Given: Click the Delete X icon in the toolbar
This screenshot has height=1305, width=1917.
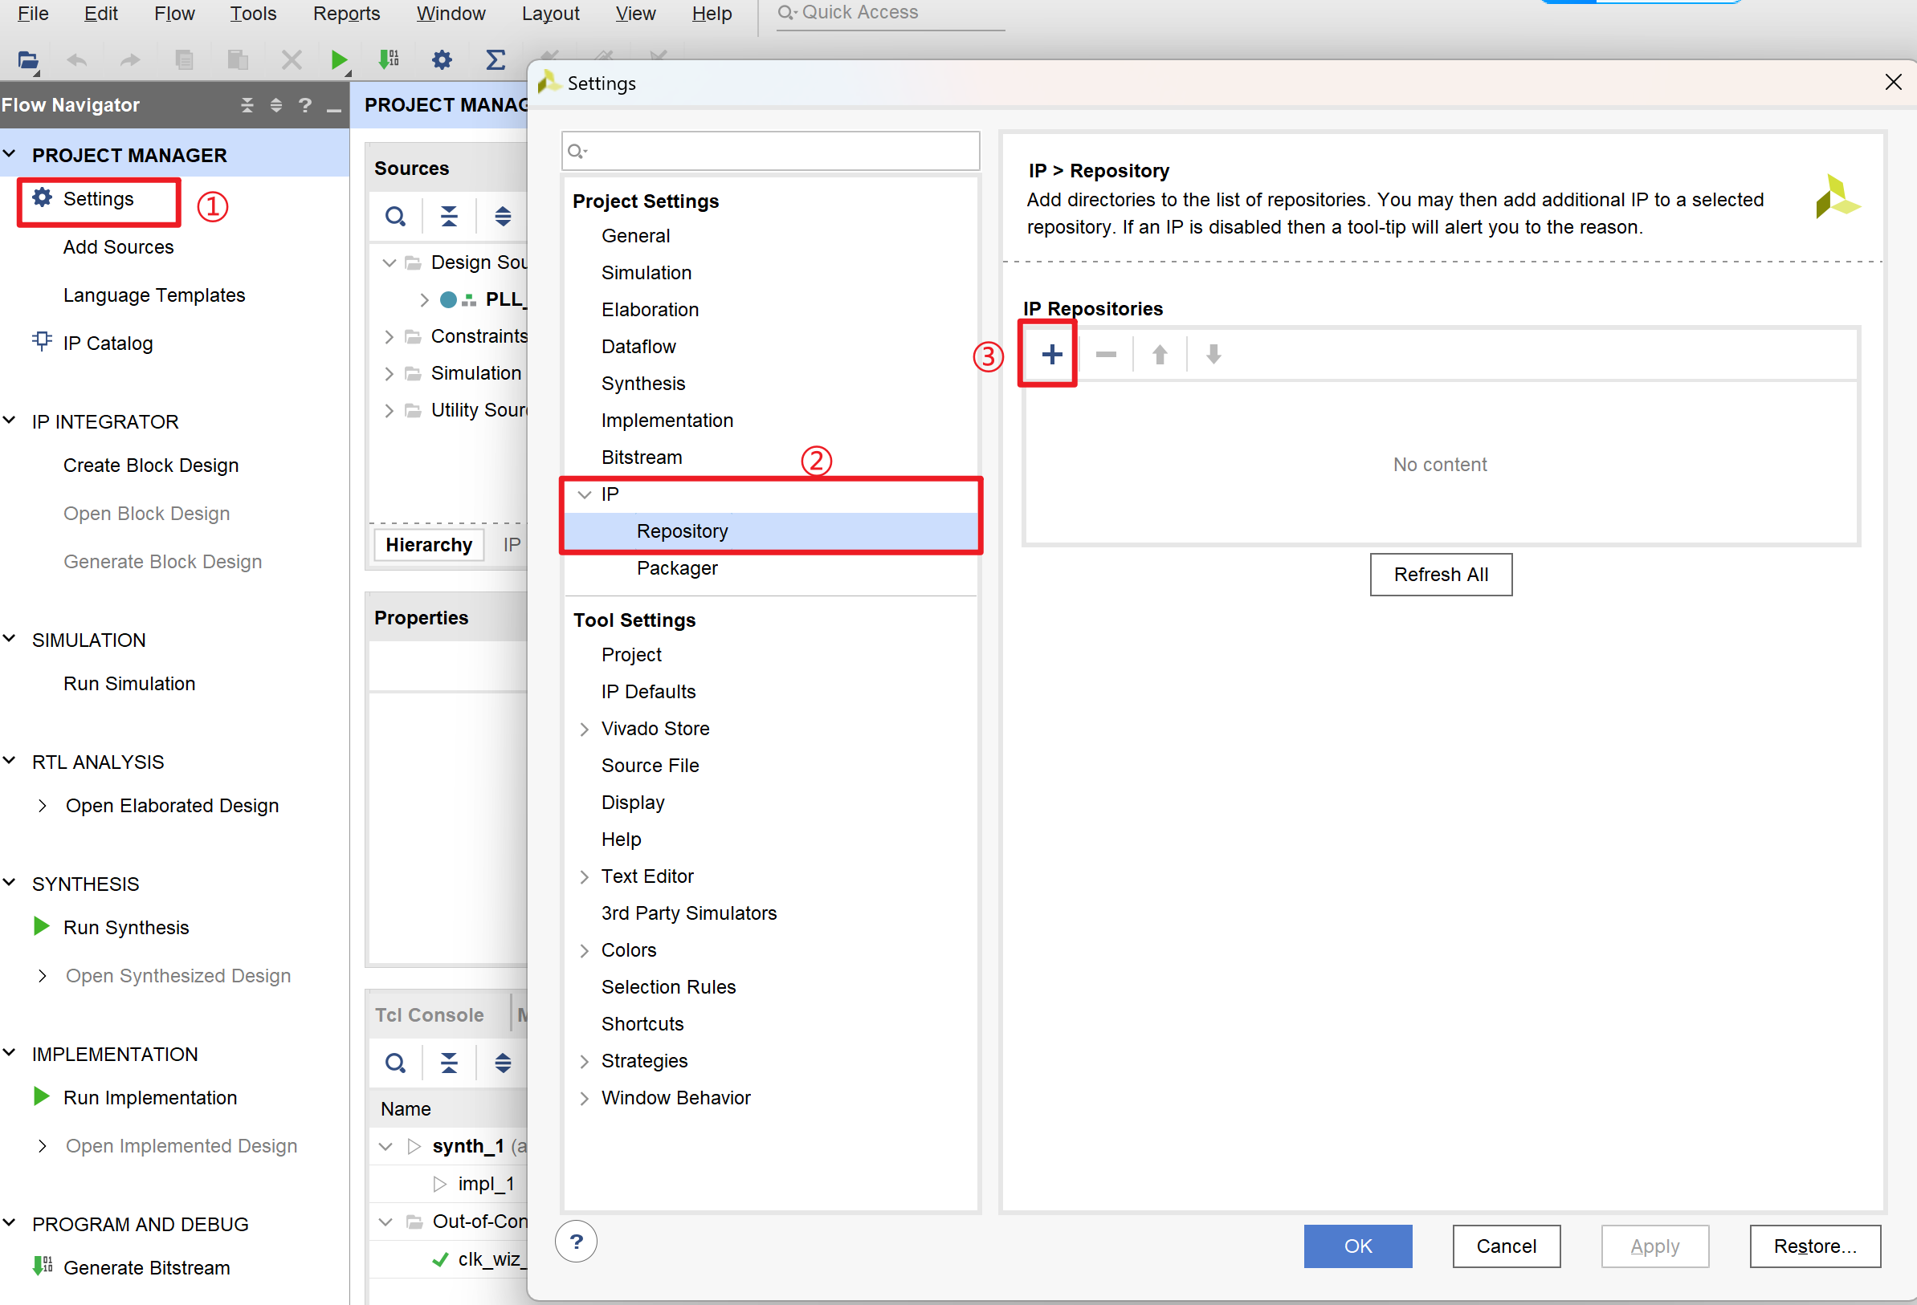Looking at the screenshot, I should coord(292,59).
